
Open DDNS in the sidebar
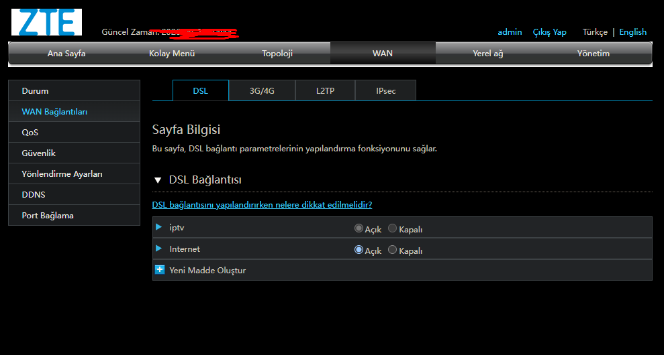click(x=74, y=194)
